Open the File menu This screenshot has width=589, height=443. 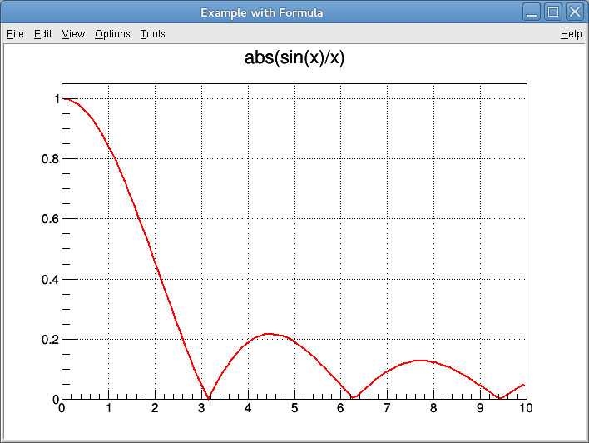16,34
